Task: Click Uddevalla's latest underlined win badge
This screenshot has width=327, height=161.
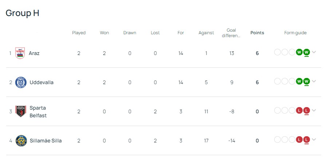Action: [x=307, y=81]
